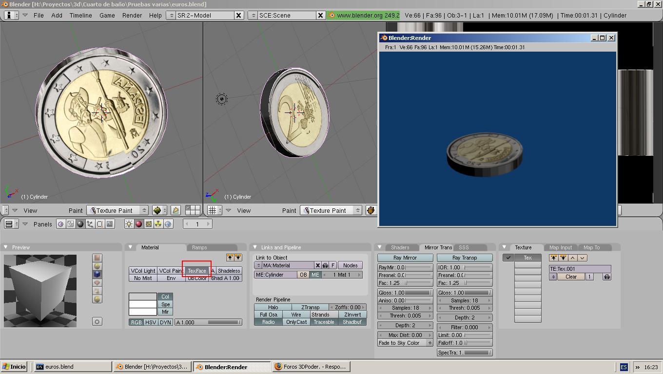
Task: Open the Editing context buttons
Action: click(x=100, y=224)
